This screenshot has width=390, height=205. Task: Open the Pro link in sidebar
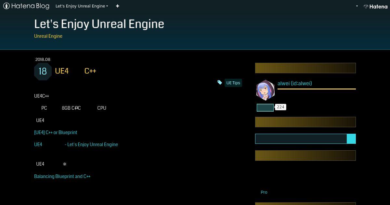[x=264, y=192]
